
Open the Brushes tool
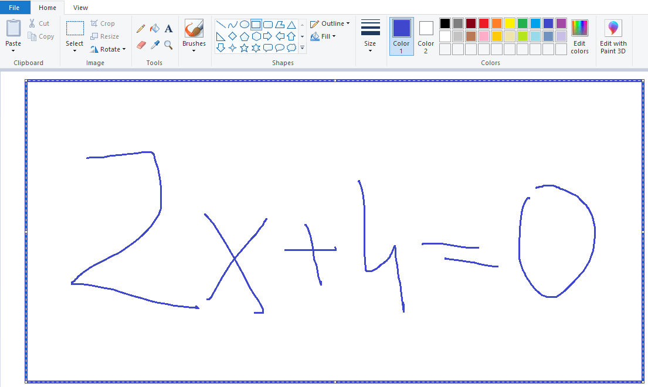[x=194, y=35]
